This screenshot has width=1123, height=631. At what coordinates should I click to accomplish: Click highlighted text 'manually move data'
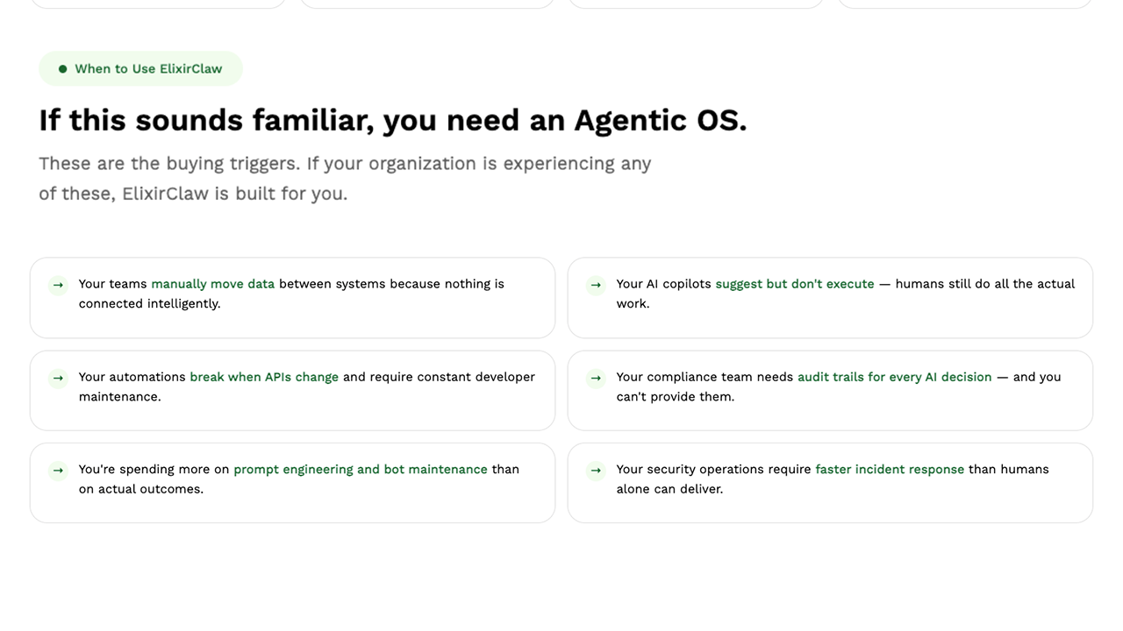213,284
